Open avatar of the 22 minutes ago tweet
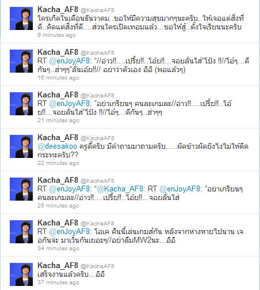260x290 pixels. pos(21,146)
